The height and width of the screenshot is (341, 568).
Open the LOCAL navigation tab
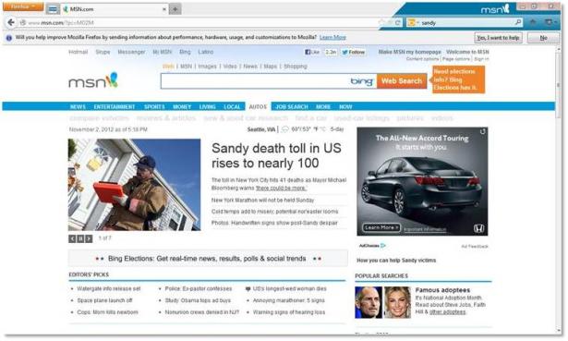pyautogui.click(x=232, y=106)
